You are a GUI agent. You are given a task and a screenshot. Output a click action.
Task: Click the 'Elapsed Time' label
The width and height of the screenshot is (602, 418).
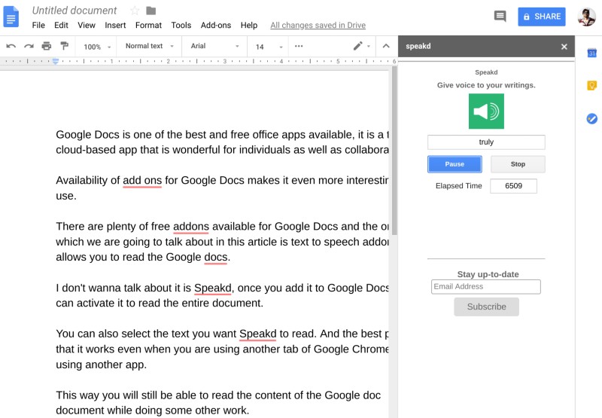(458, 186)
